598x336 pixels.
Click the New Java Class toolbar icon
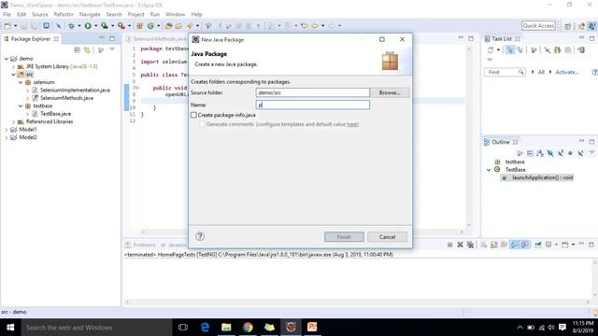(x=151, y=25)
